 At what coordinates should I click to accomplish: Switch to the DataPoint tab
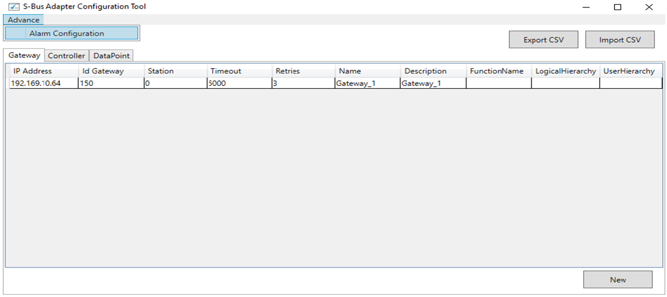[x=111, y=56]
